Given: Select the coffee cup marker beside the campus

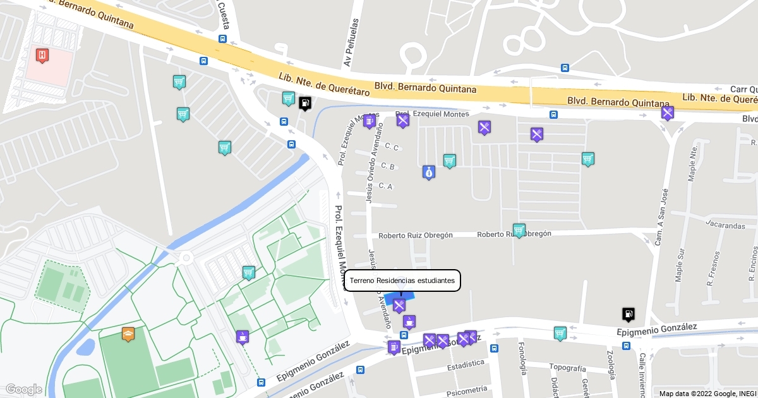Looking at the screenshot, I should pos(243,337).
